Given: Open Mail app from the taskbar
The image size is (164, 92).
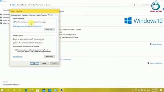Looking at the screenshot, I should click(x=44, y=90).
